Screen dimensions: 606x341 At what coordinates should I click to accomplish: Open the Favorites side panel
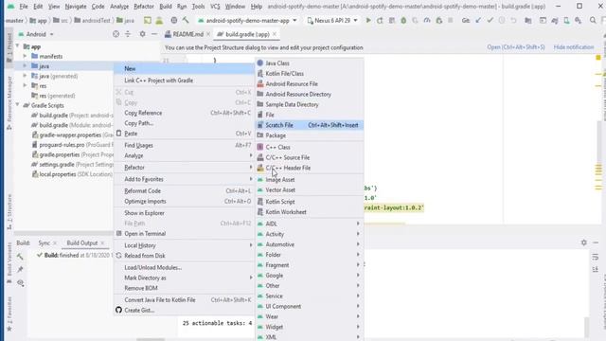click(9, 314)
